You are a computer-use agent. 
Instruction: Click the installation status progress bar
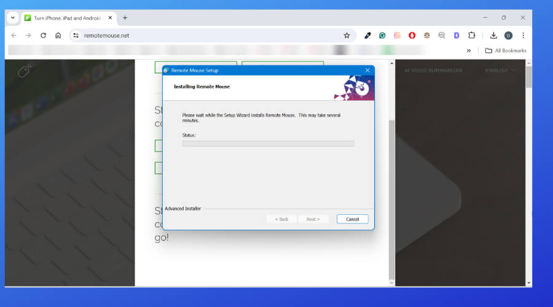(x=268, y=144)
